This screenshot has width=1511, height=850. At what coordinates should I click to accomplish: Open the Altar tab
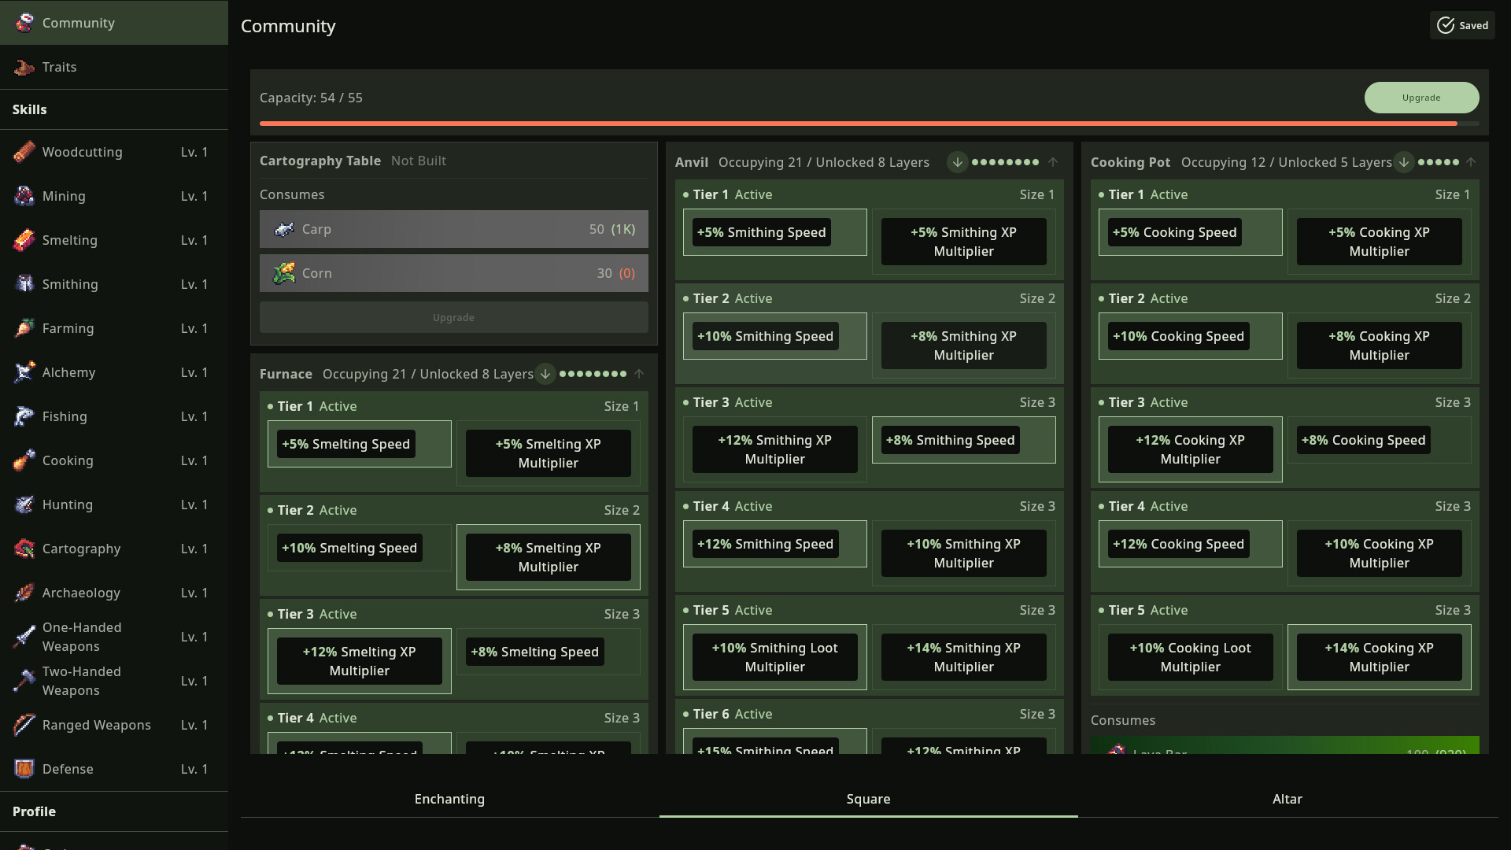[1287, 799]
